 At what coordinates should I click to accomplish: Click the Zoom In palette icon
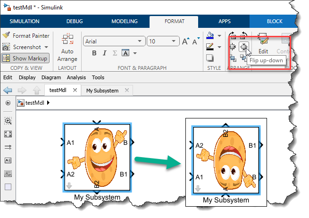coord(8,121)
